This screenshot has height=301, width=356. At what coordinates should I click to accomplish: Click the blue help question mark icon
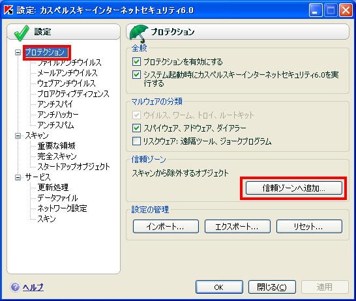pos(15,287)
